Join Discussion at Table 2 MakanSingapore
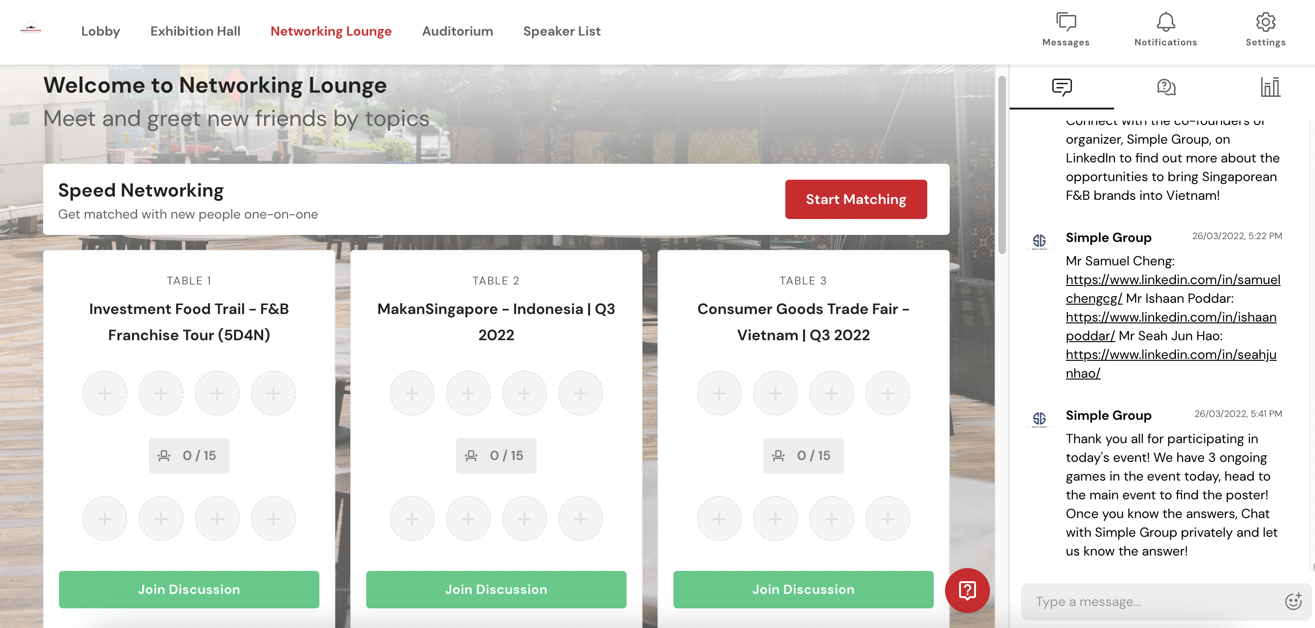1315x628 pixels. (495, 589)
